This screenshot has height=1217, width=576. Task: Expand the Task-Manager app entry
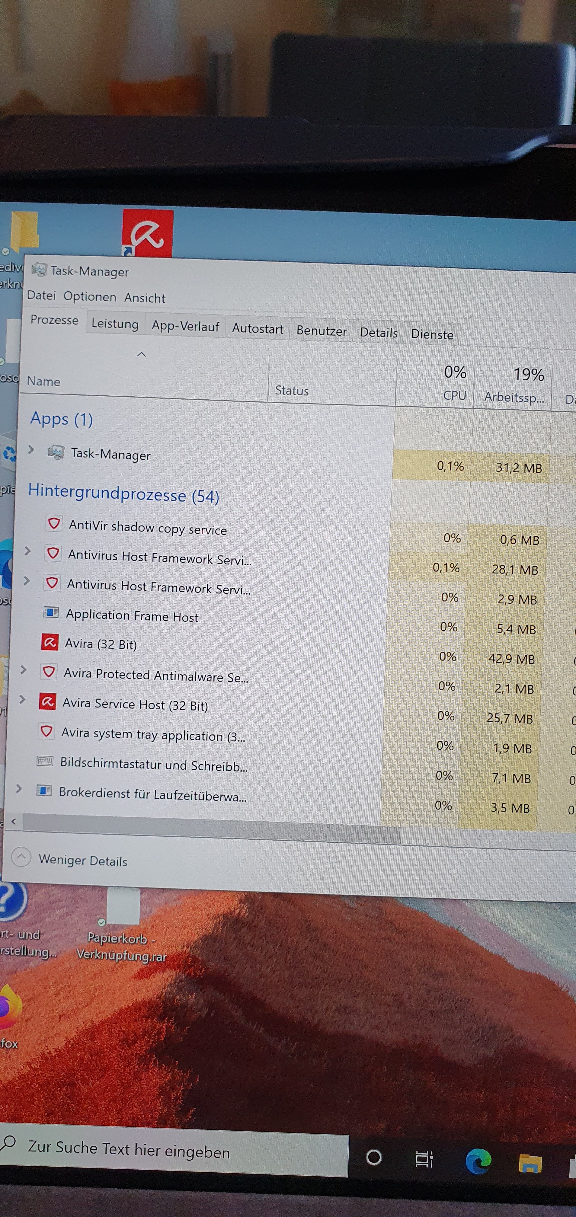(31, 449)
